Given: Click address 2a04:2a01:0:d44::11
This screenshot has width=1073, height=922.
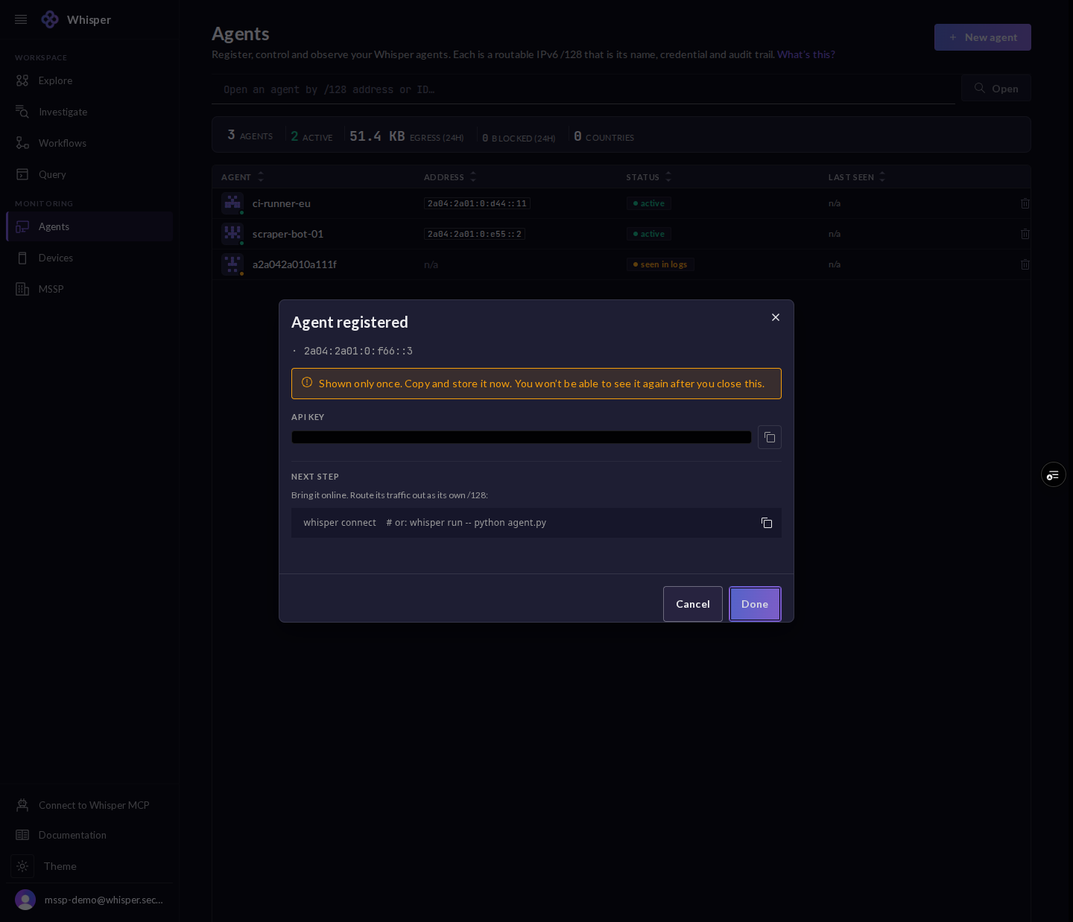Looking at the screenshot, I should [x=477, y=203].
